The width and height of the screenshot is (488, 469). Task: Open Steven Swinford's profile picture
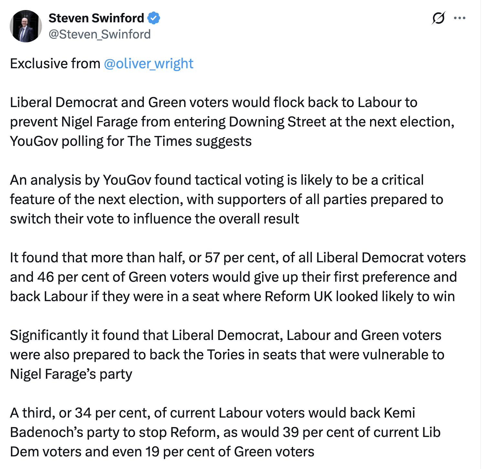point(26,26)
